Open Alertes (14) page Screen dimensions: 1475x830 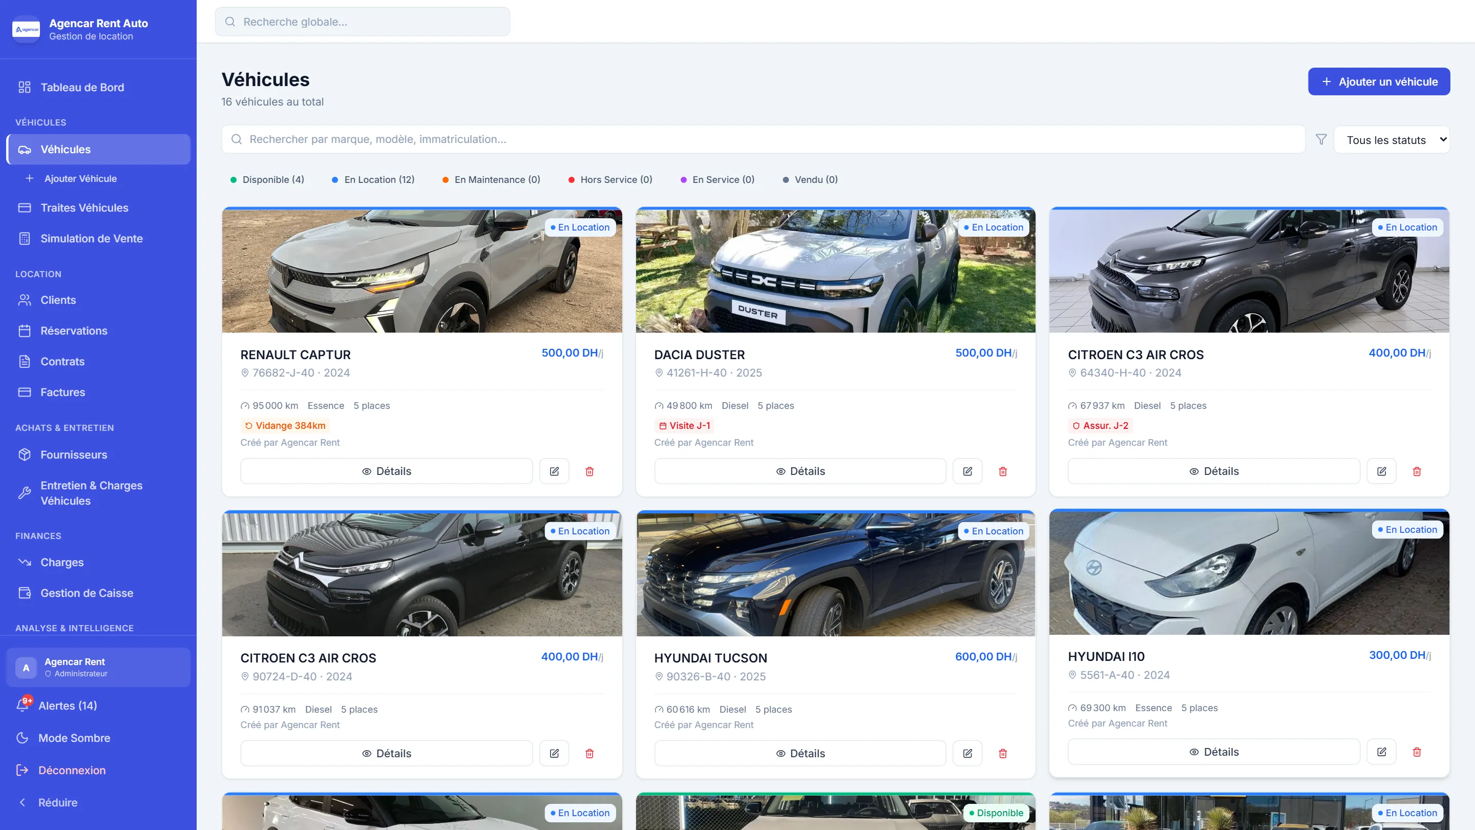[98, 706]
